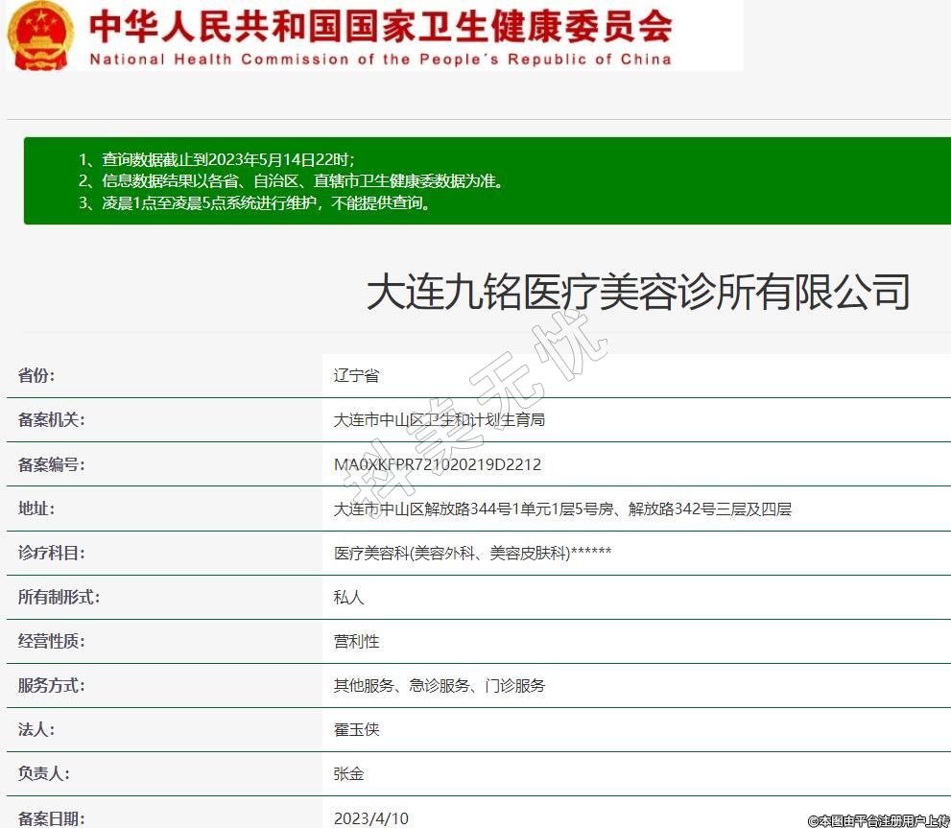Click the 经营性质 value 营利性

pos(356,641)
